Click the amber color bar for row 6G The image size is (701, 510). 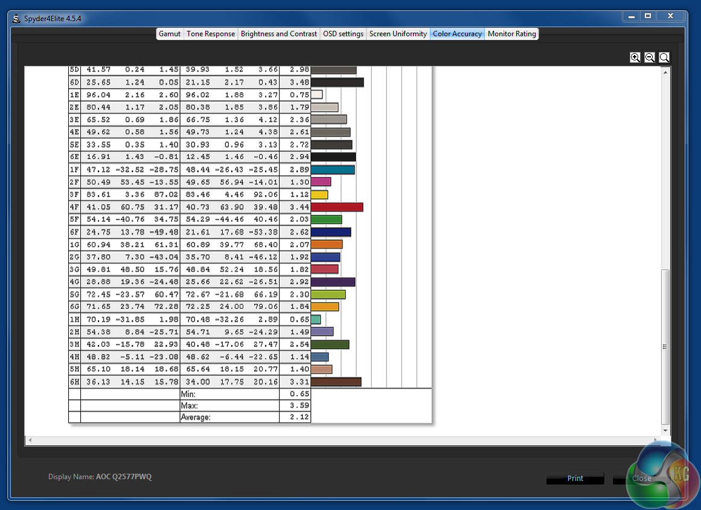pyautogui.click(x=325, y=307)
